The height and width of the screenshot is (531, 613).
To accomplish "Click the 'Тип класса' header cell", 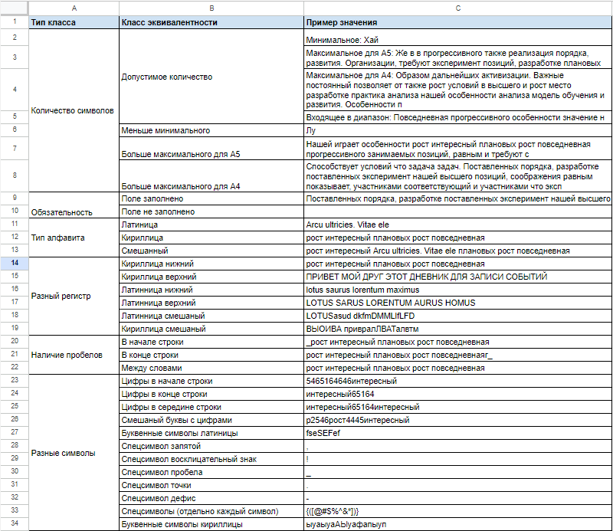I will point(74,22).
